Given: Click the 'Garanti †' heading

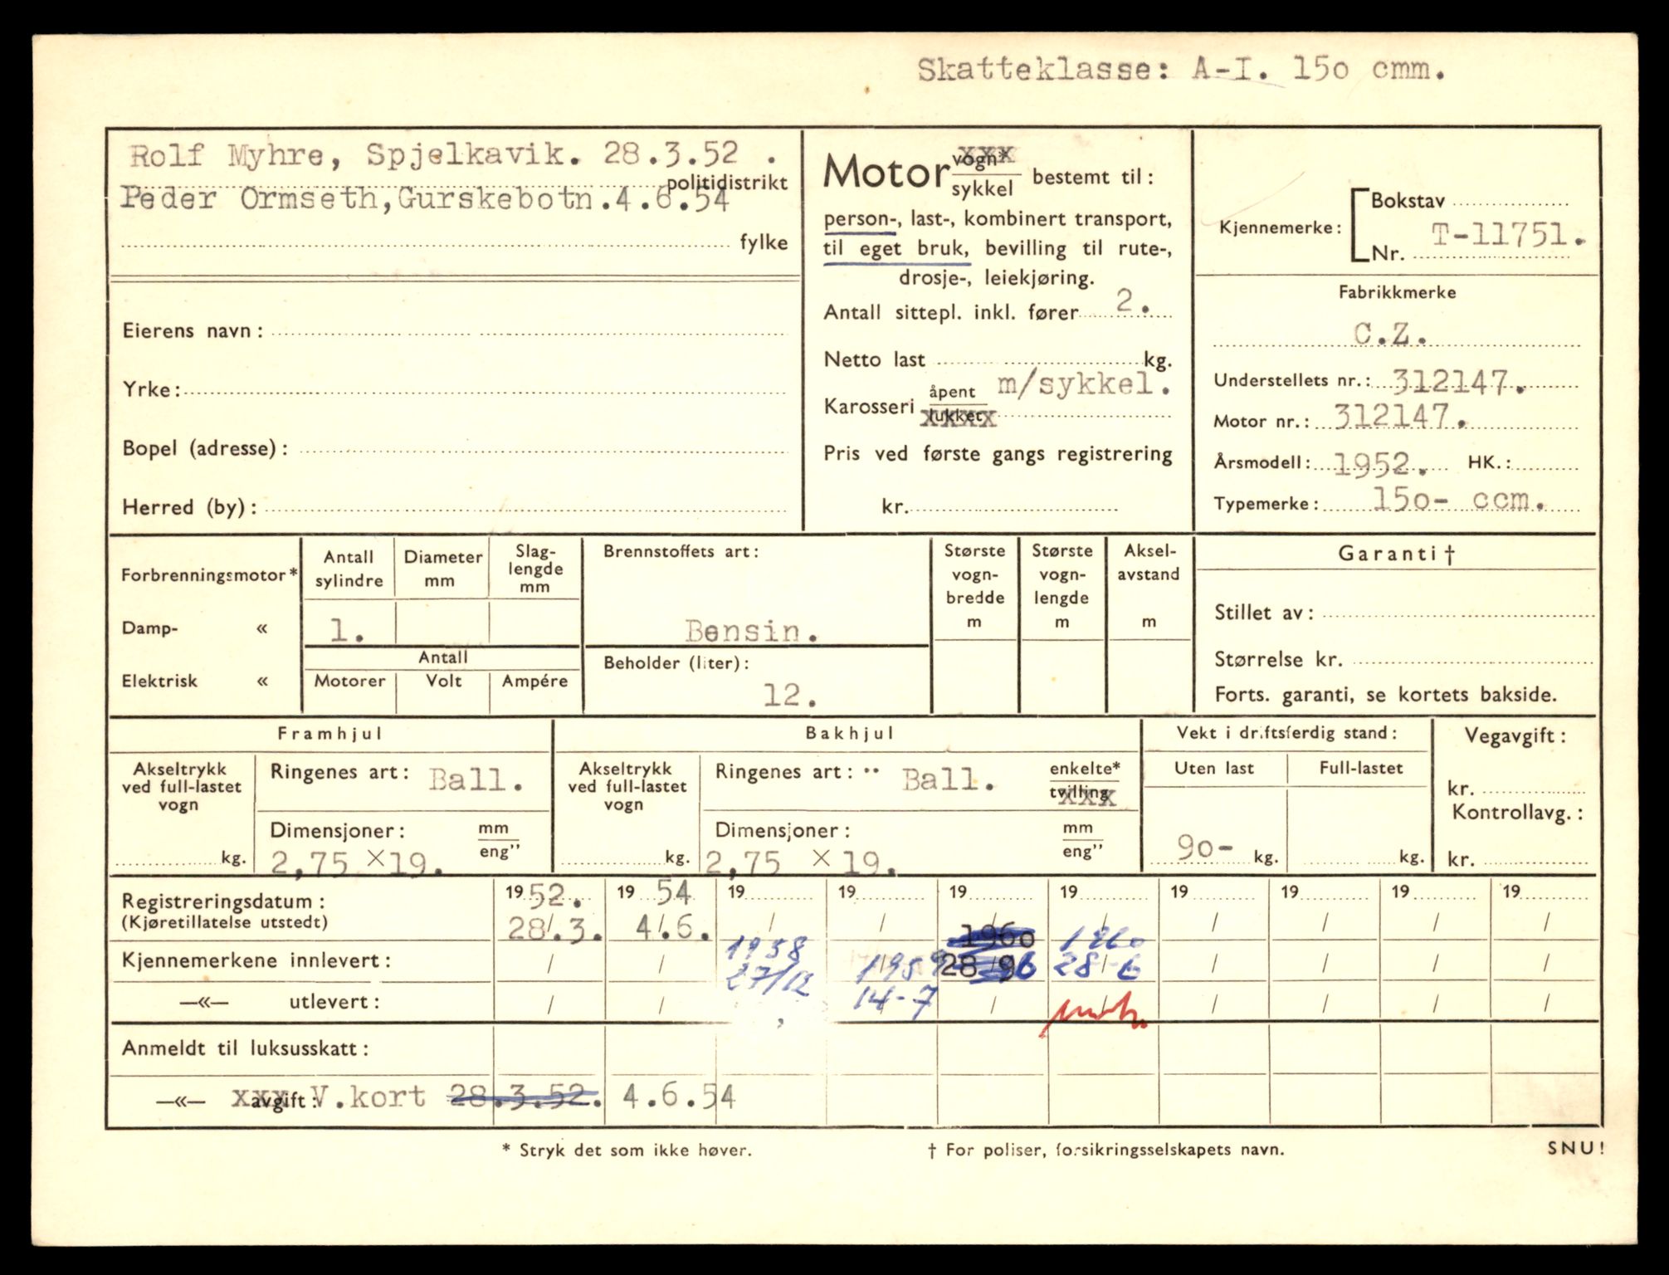Looking at the screenshot, I should pos(1396,554).
